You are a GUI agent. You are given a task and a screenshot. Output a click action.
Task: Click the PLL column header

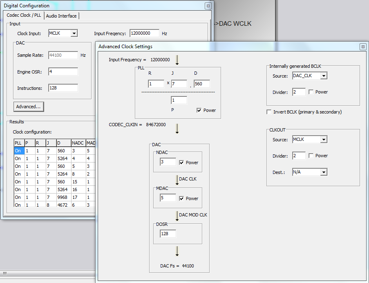tap(19, 143)
